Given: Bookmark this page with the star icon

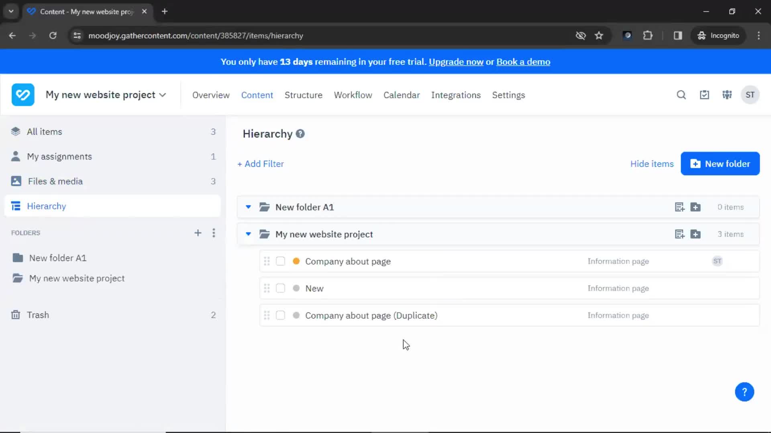Looking at the screenshot, I should [599, 36].
